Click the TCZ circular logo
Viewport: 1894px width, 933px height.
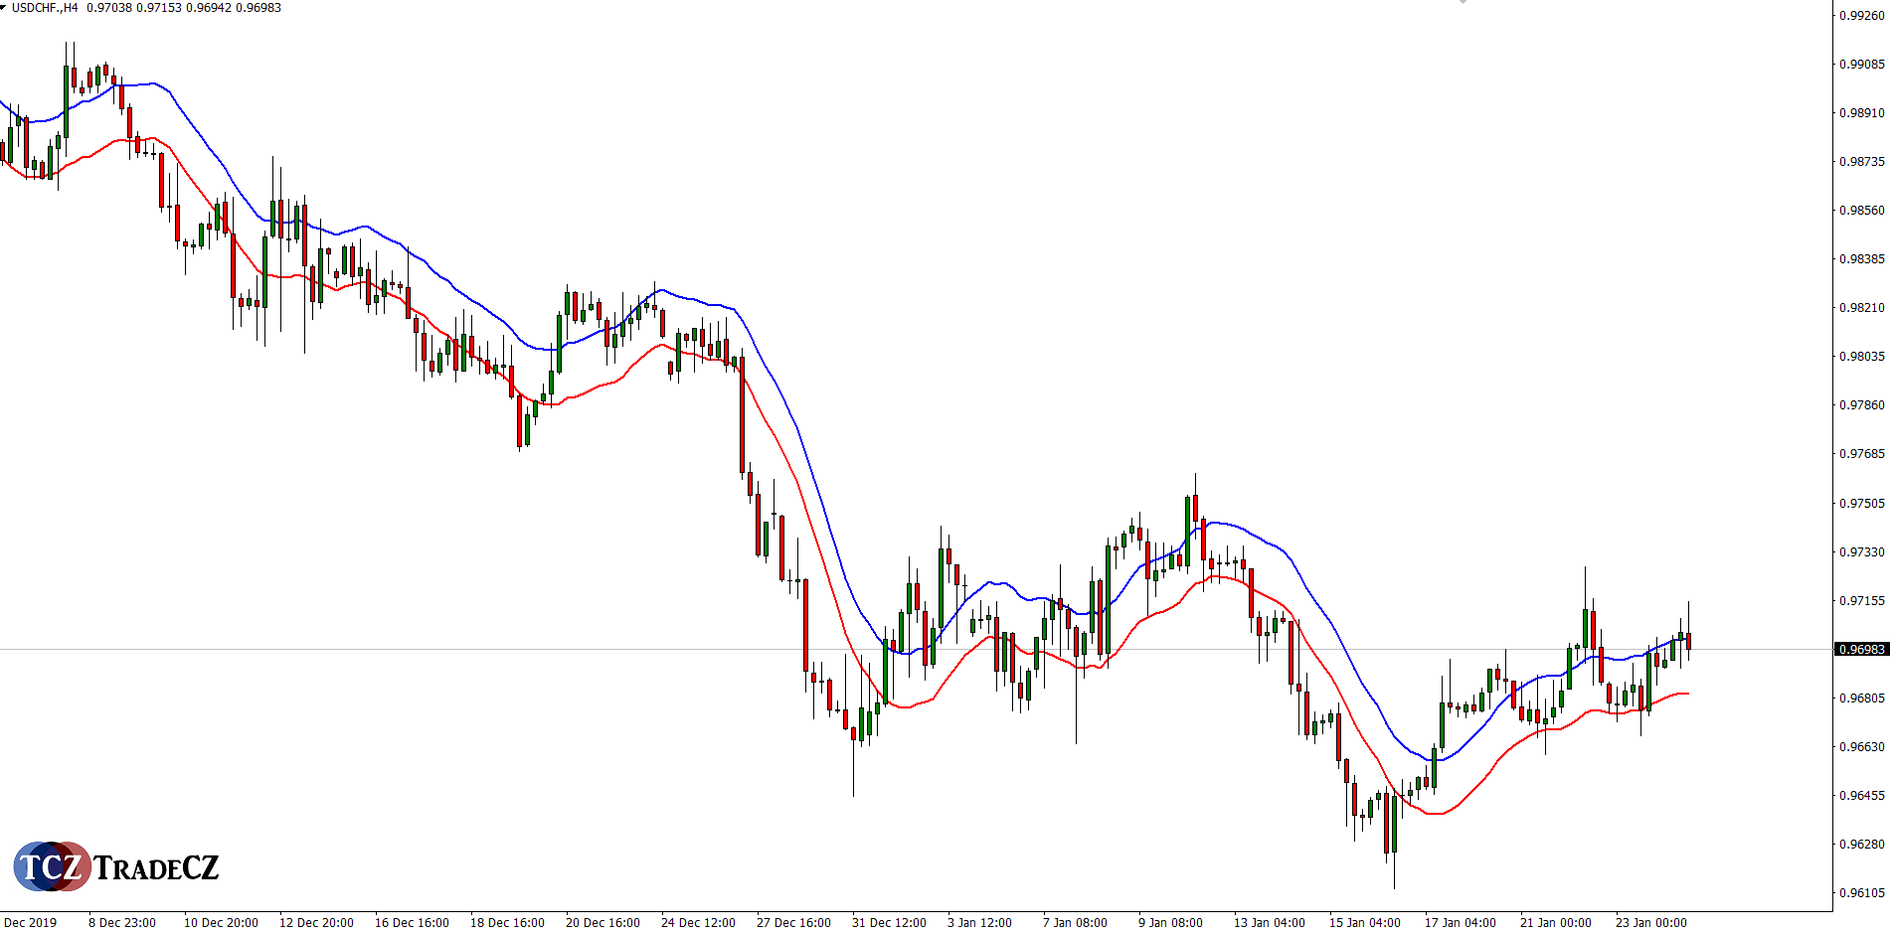click(x=51, y=866)
